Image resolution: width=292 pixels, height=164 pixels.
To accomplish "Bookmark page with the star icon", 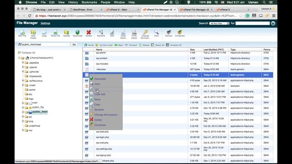I will [x=241, y=16].
